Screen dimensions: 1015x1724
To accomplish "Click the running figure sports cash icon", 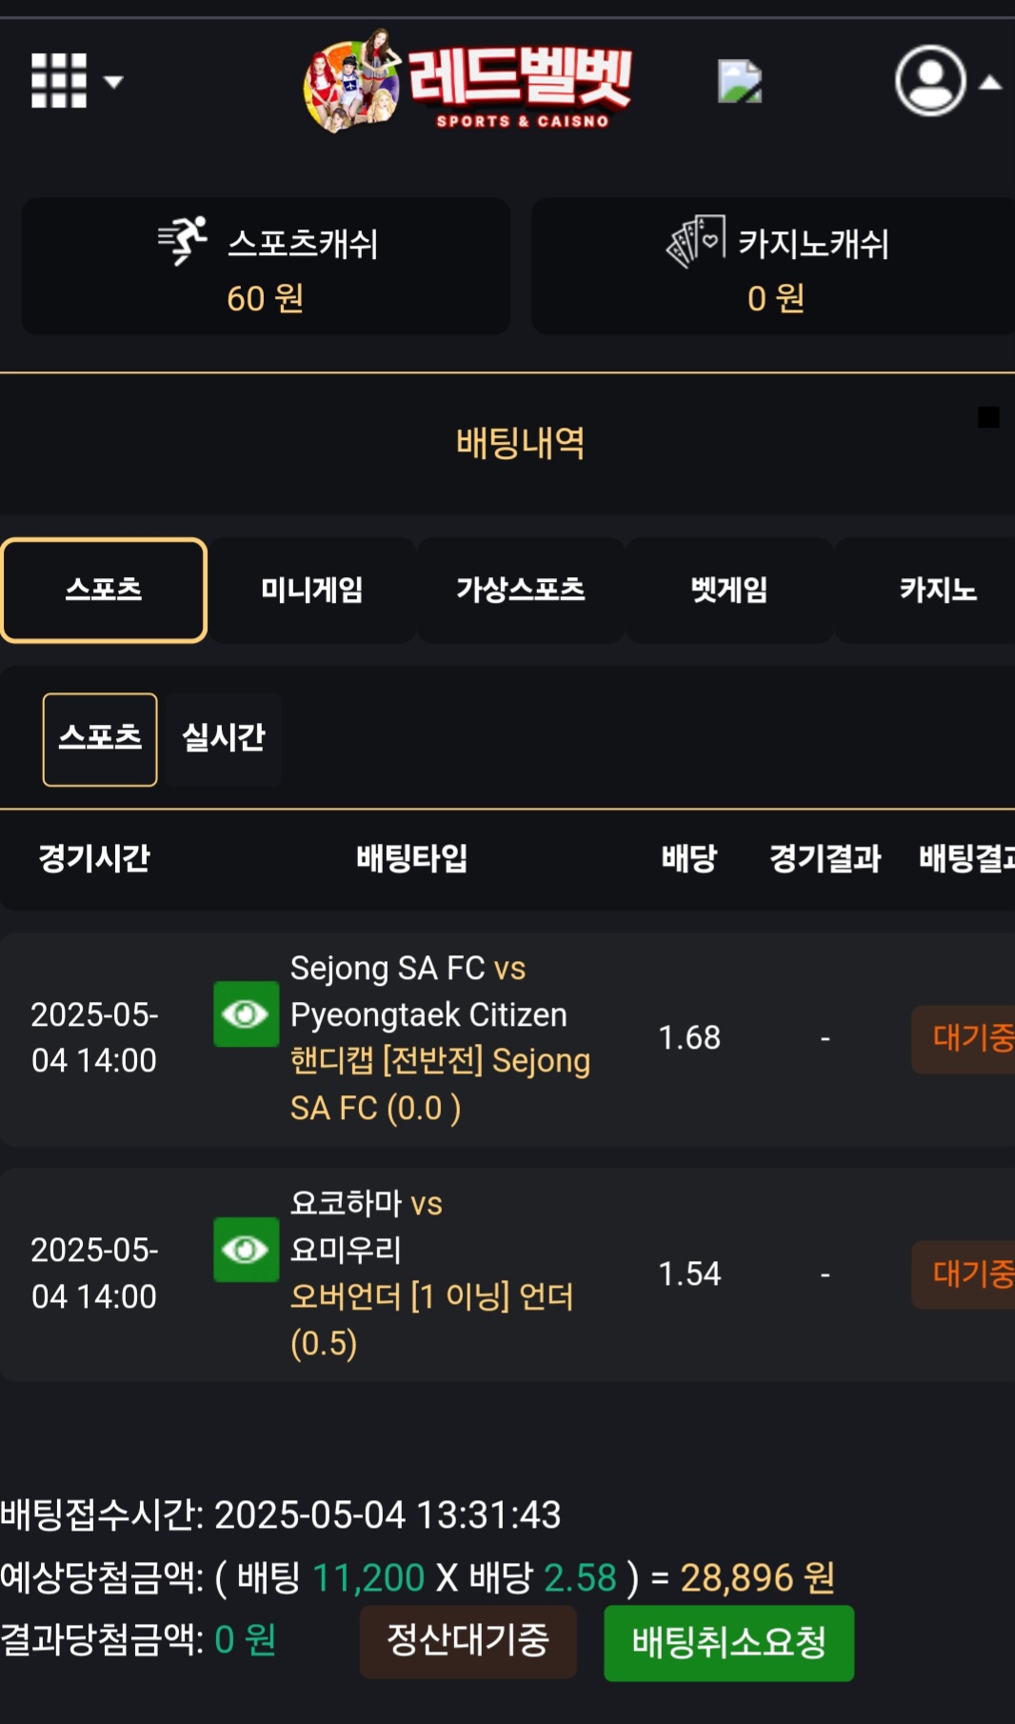I will click(183, 240).
